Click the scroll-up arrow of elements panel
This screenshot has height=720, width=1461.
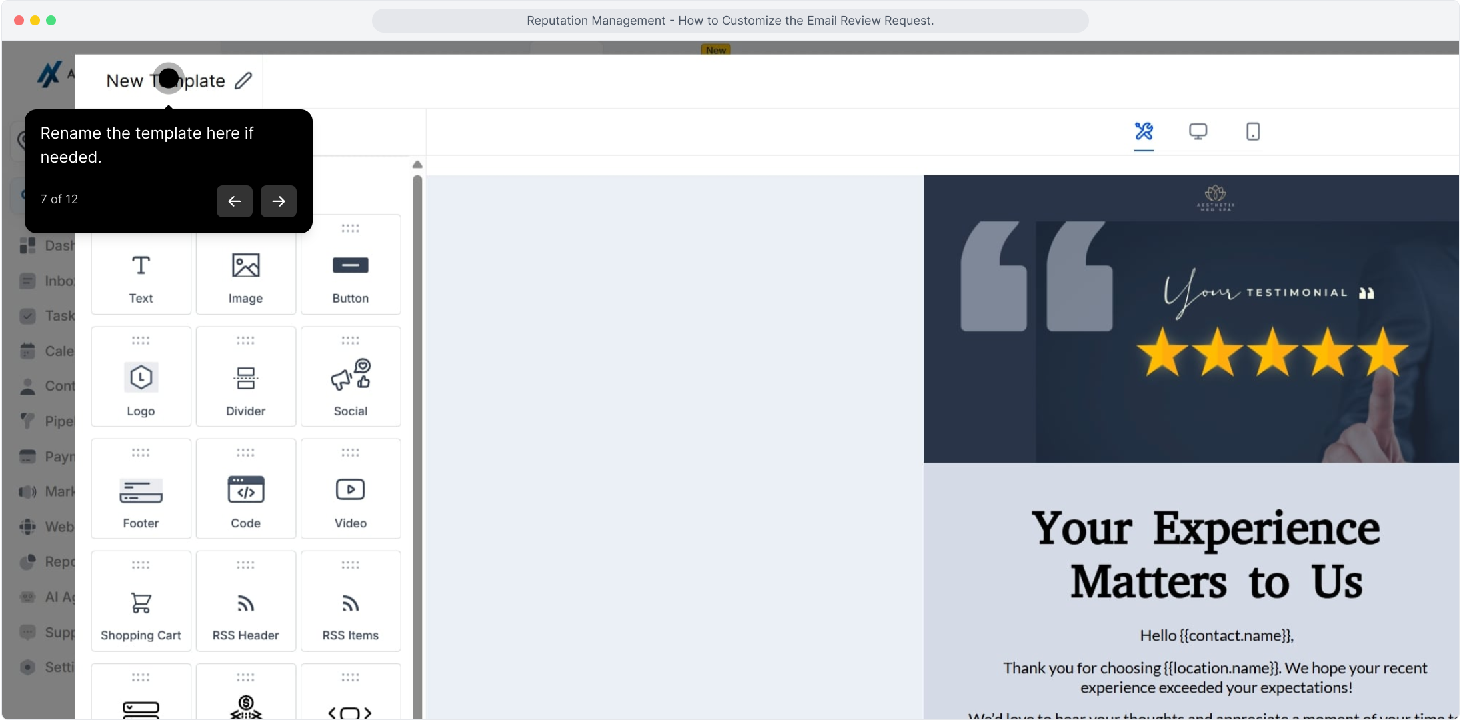[417, 165]
